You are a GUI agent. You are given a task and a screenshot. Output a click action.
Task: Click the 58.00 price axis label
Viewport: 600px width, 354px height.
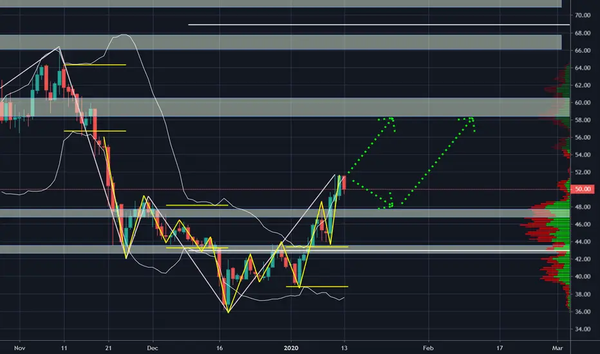[x=583, y=120]
